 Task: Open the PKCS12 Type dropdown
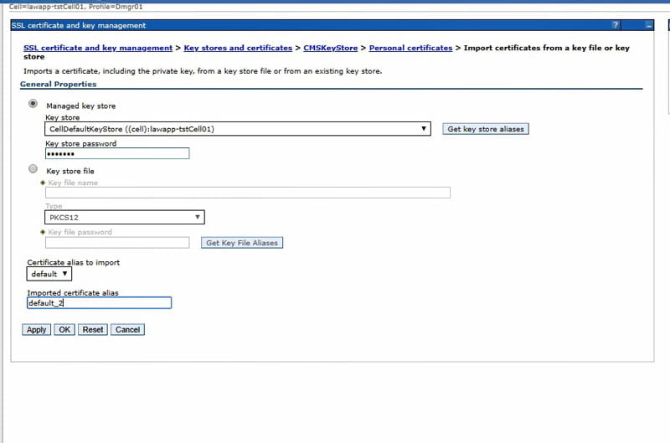coord(125,217)
